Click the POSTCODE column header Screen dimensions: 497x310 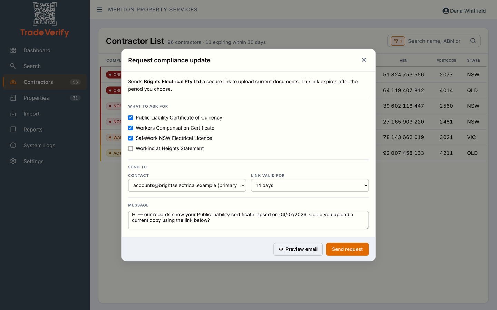pyautogui.click(x=446, y=60)
